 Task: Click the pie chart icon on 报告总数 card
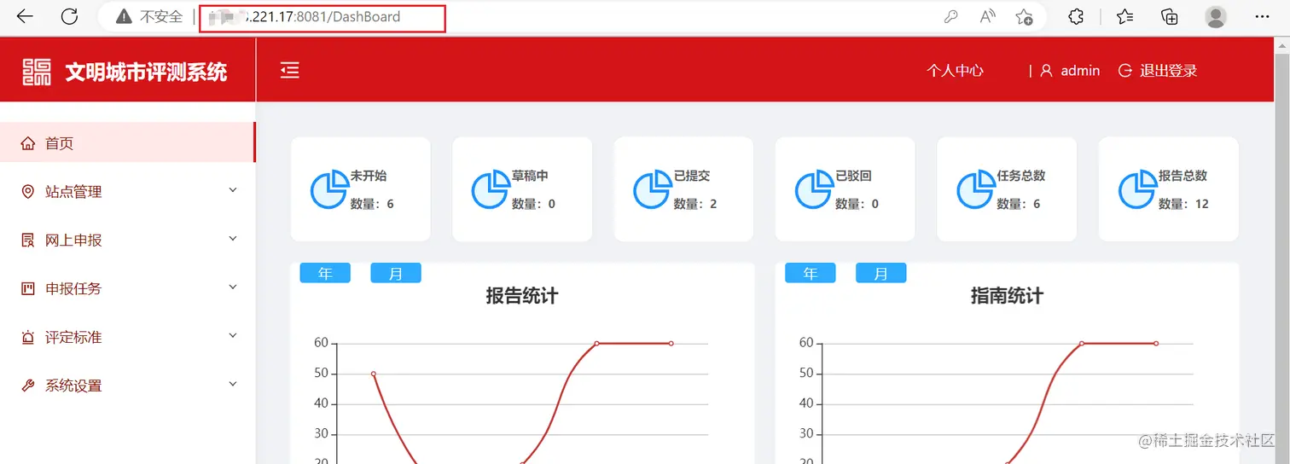coord(1137,189)
